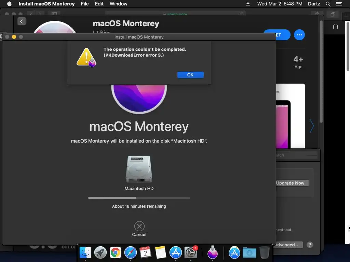Open Launchpad from the Dock

pos(100,253)
